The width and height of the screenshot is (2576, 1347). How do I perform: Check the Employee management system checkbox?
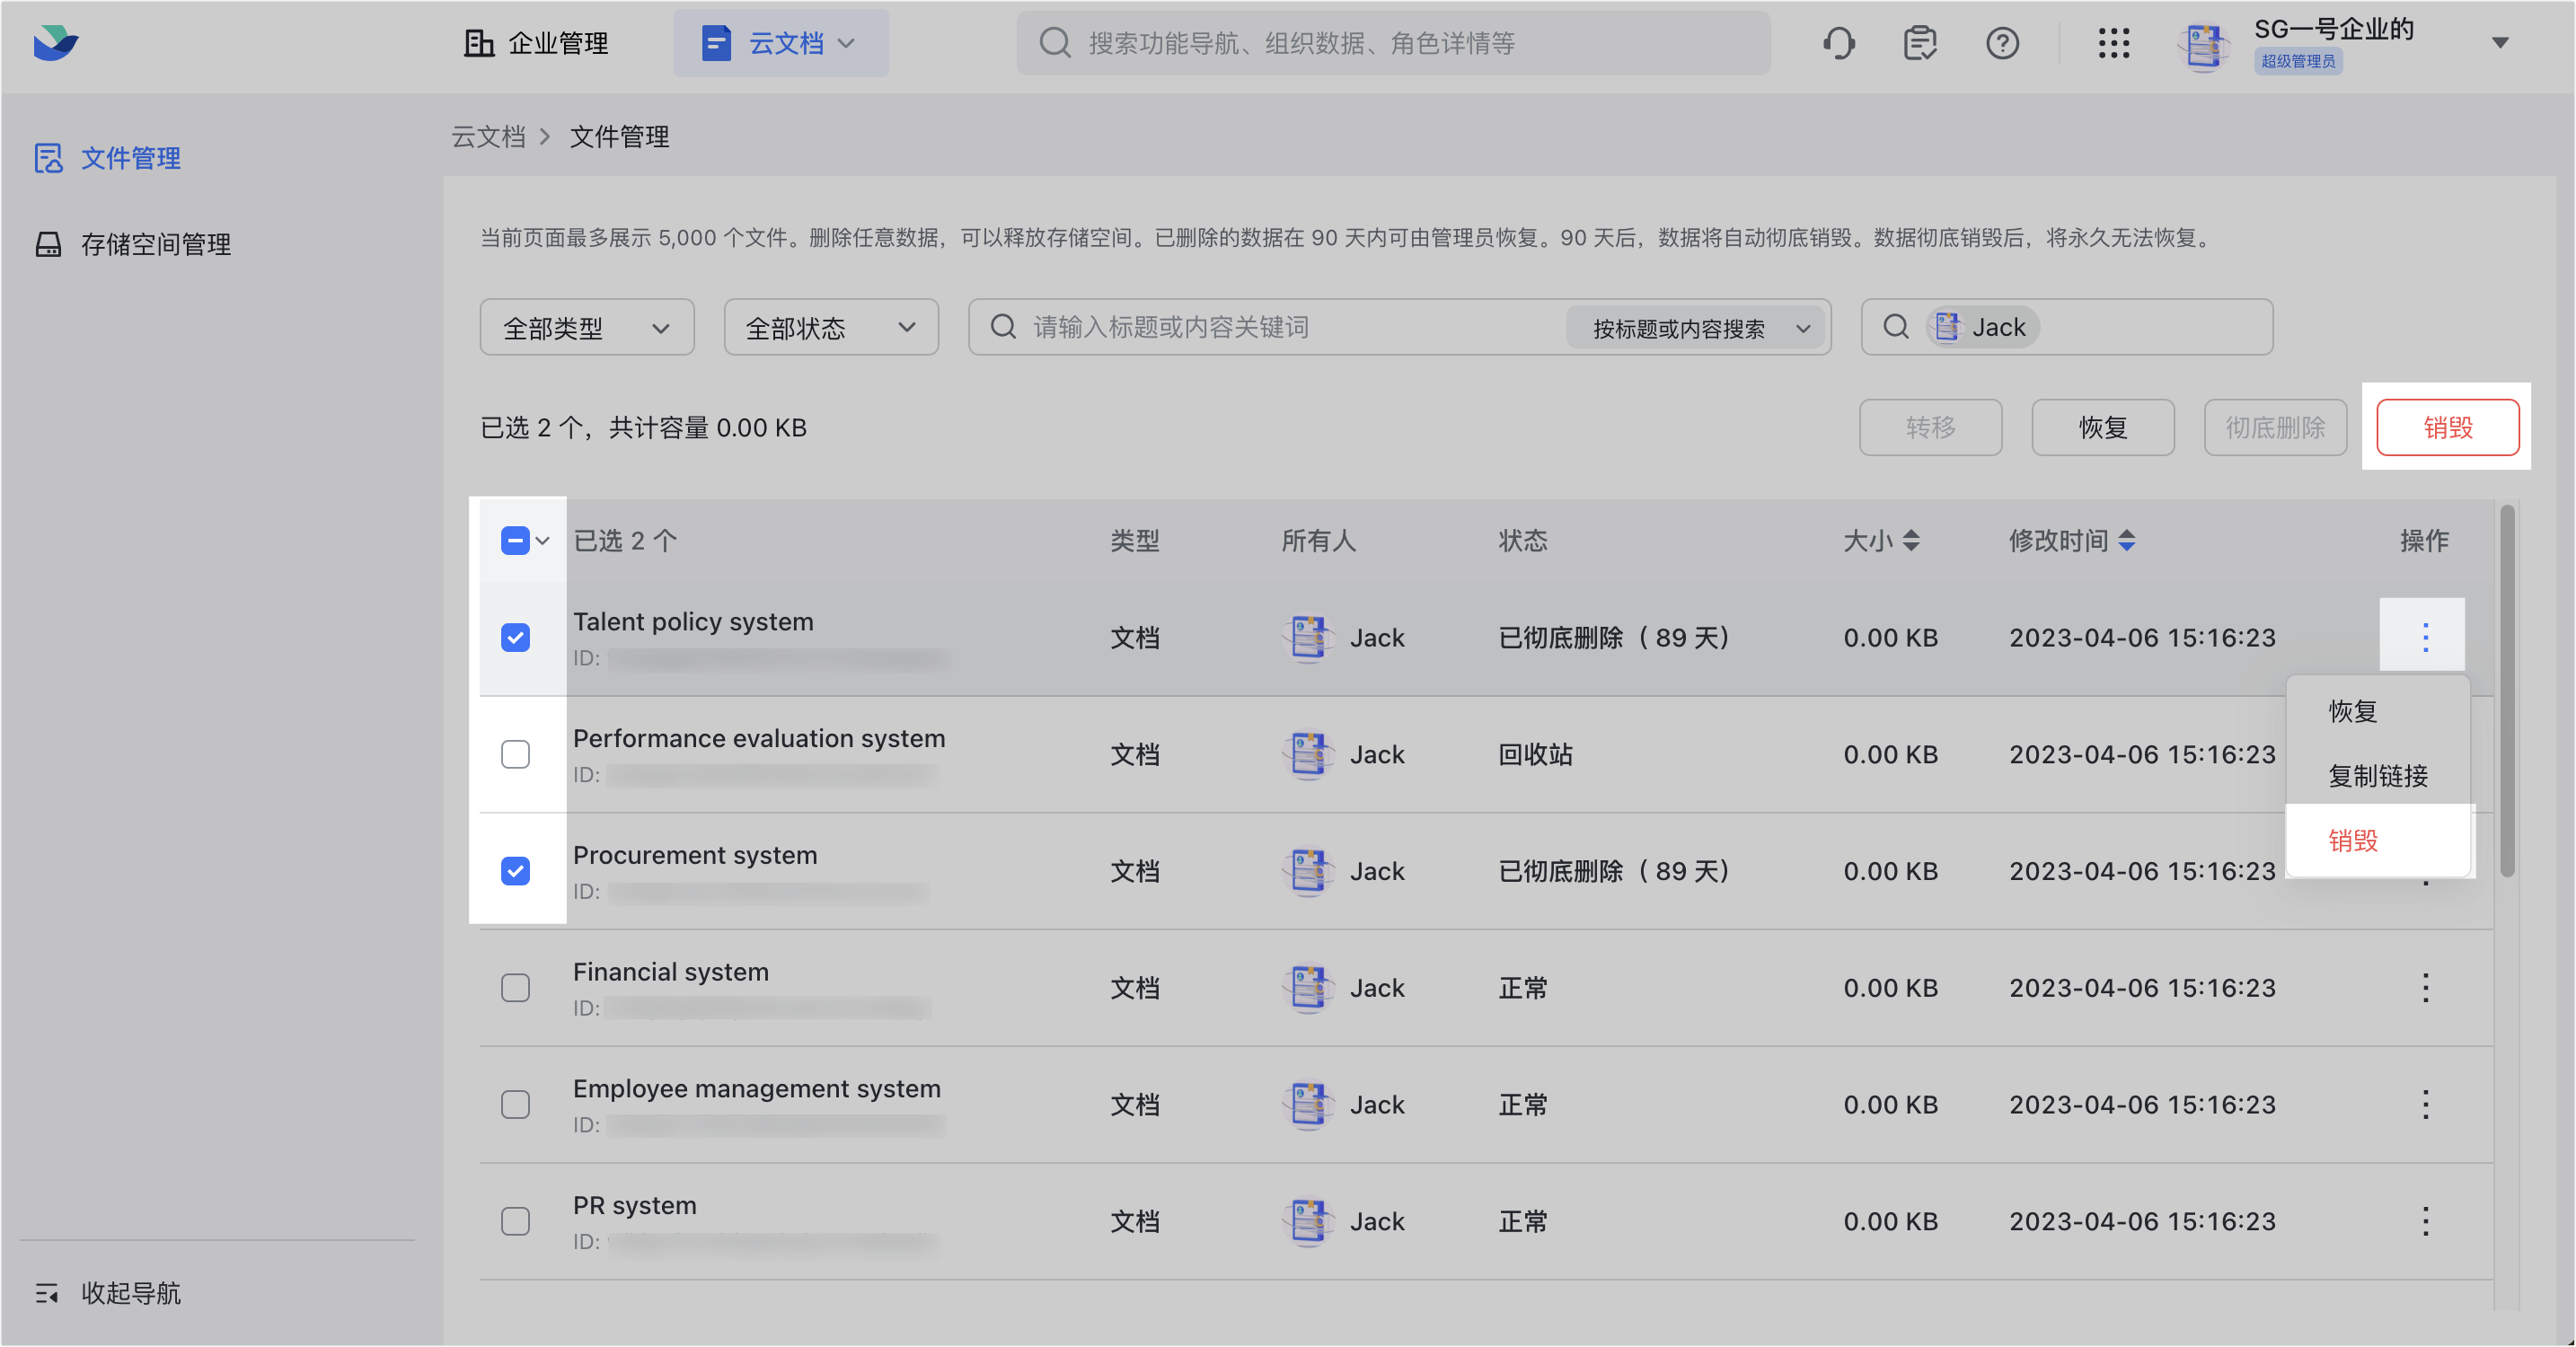tap(515, 1105)
